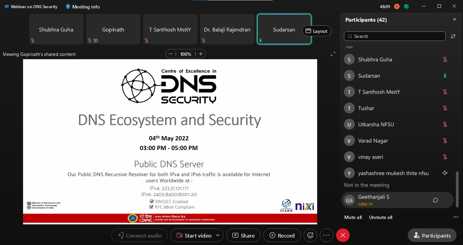Click Tushar's avatar in list
Image resolution: width=463 pixels, height=245 pixels.
[349, 108]
